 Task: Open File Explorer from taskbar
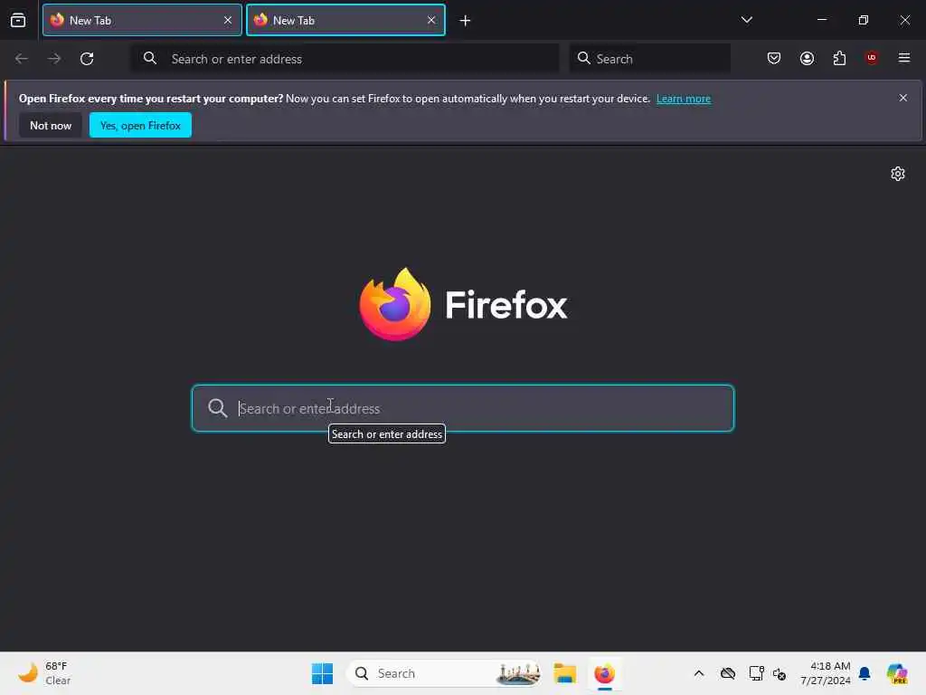click(x=564, y=673)
